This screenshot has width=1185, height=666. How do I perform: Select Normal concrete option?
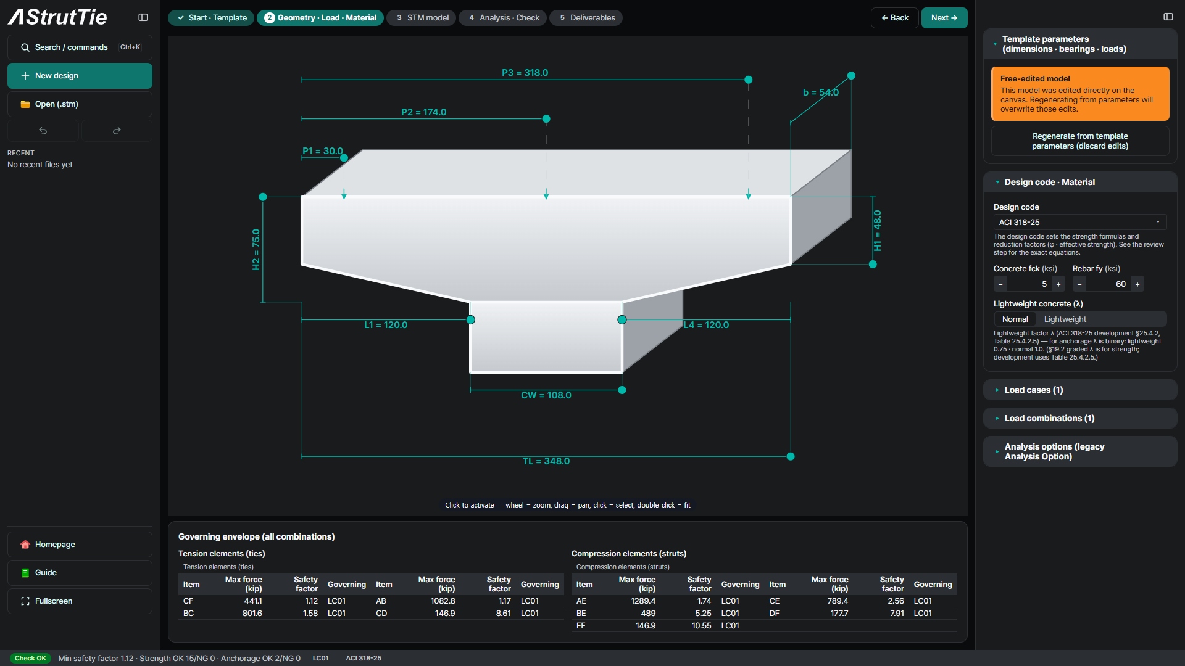coord(1015,319)
